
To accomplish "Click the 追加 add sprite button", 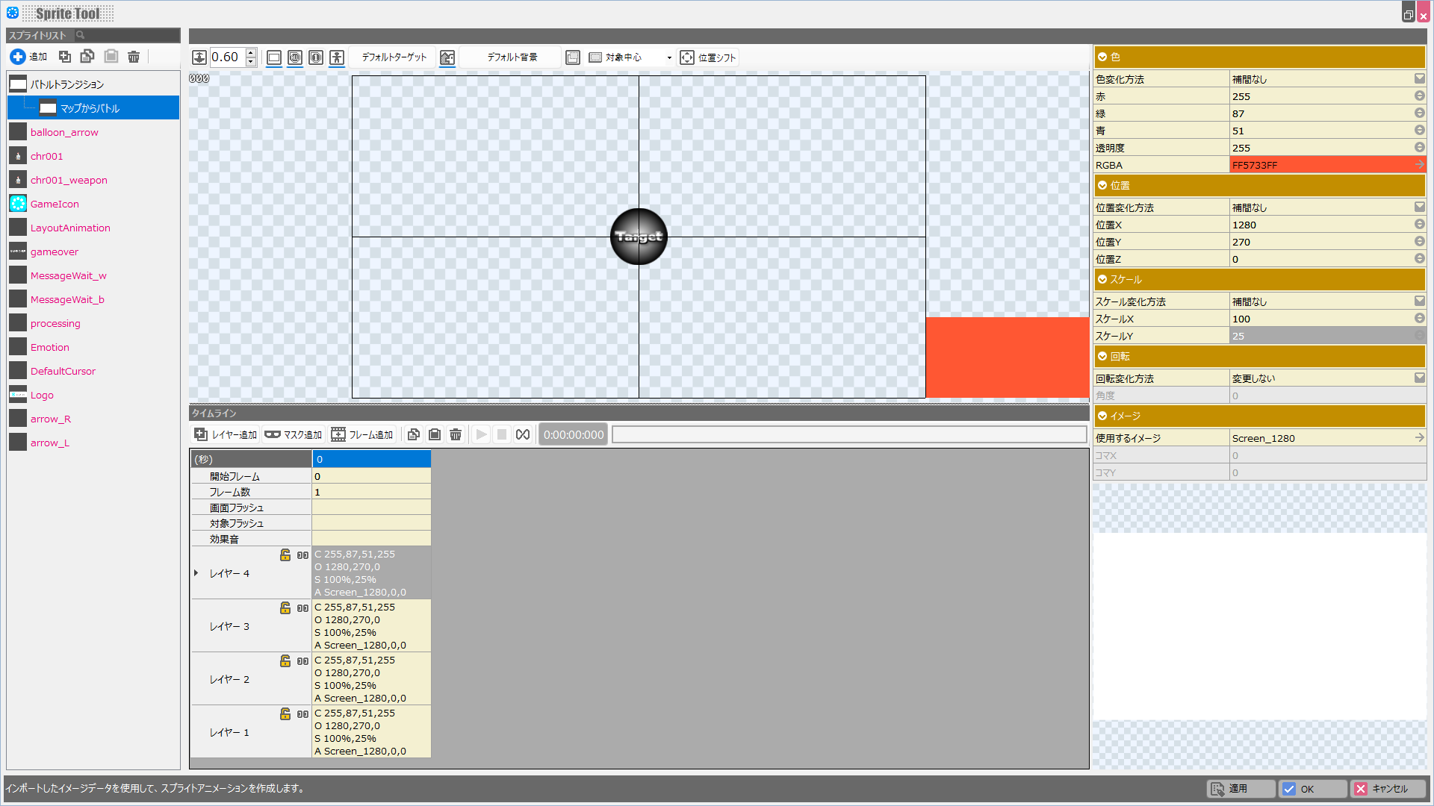I will [28, 57].
